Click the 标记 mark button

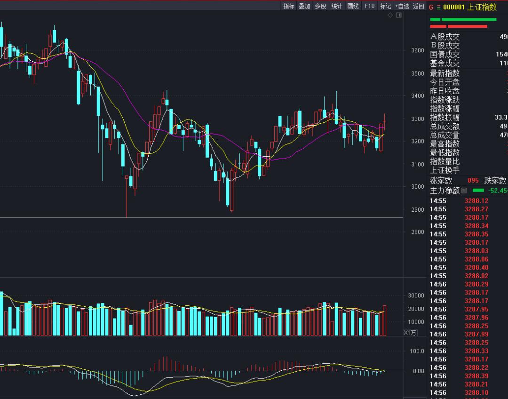point(385,6)
